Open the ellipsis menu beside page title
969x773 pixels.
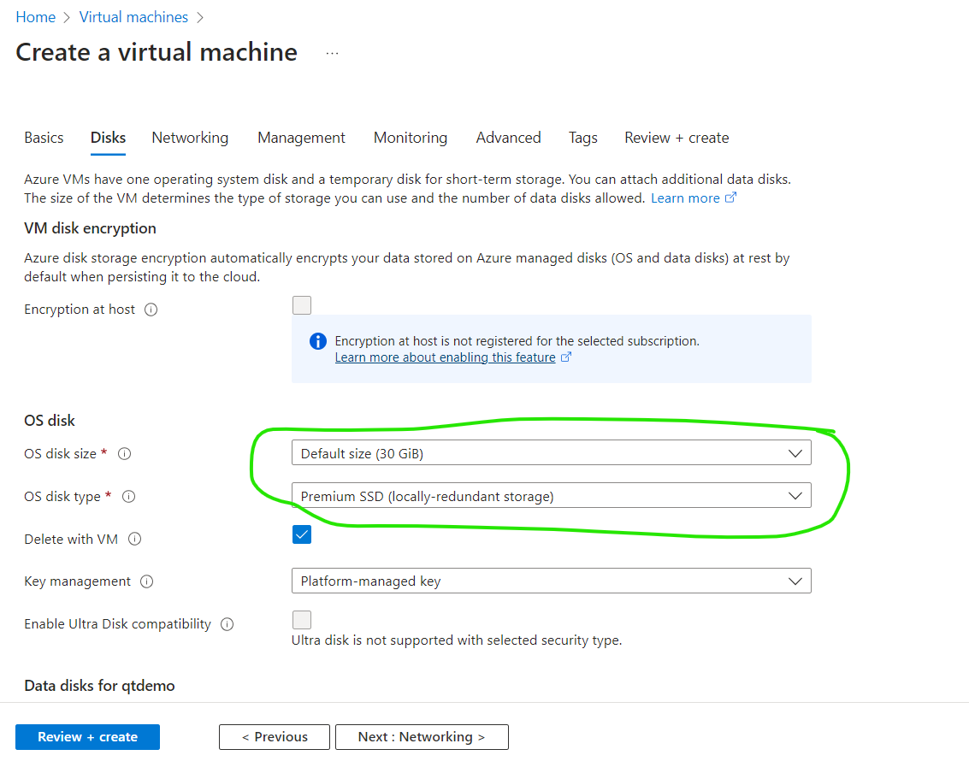point(332,53)
